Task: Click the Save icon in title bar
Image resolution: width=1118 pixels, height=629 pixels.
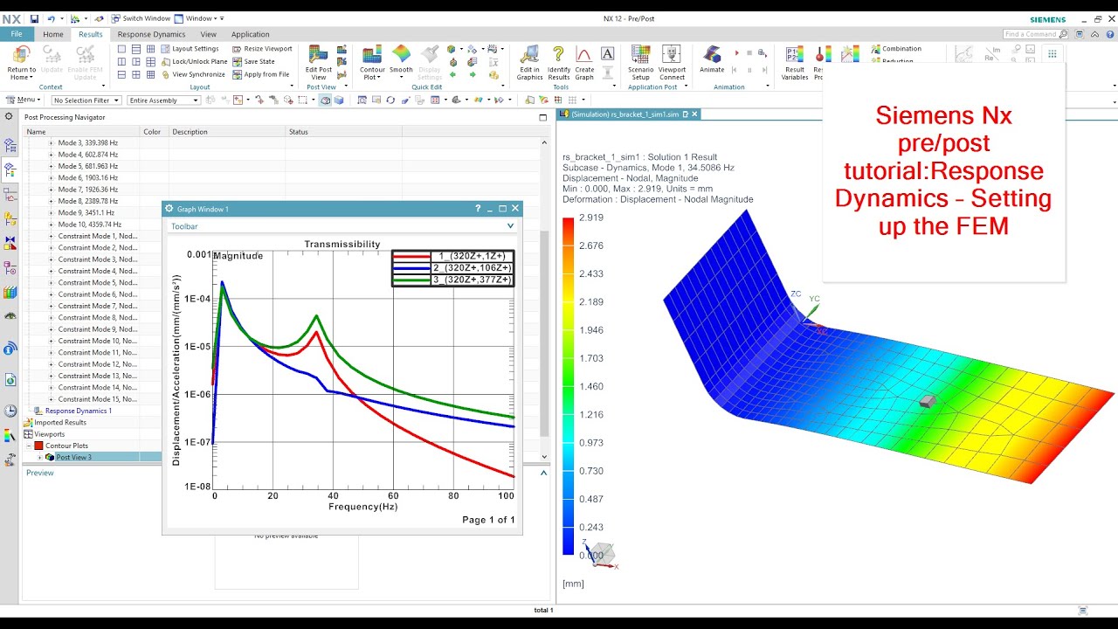Action: click(34, 18)
